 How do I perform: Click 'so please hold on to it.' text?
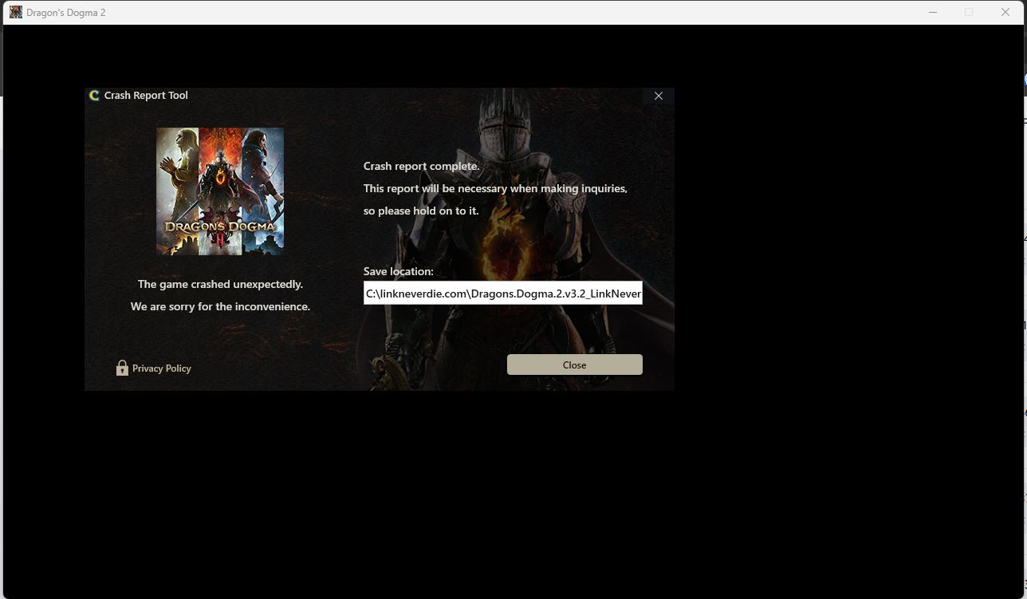click(421, 211)
